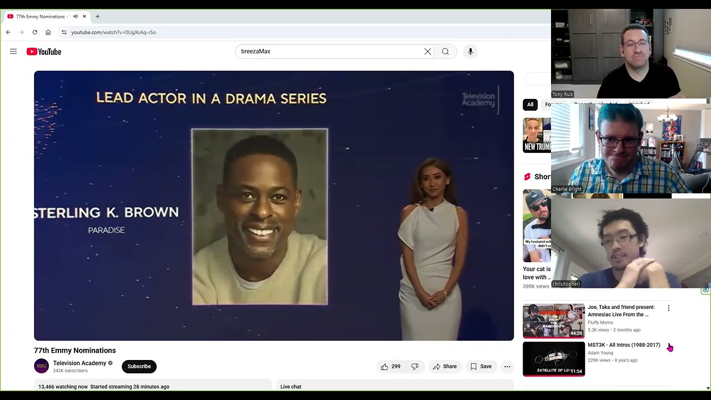This screenshot has height=400, width=711.
Task: Click the Live chat header
Action: pos(291,387)
